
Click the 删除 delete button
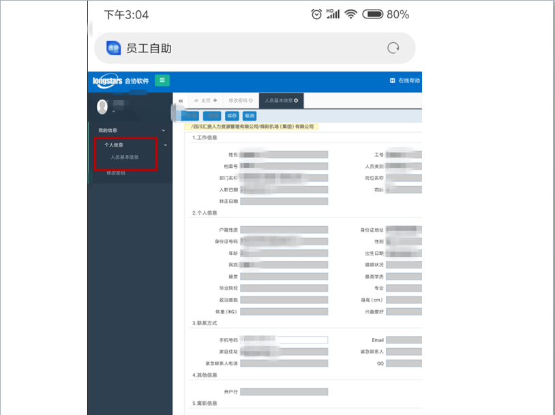click(x=212, y=116)
